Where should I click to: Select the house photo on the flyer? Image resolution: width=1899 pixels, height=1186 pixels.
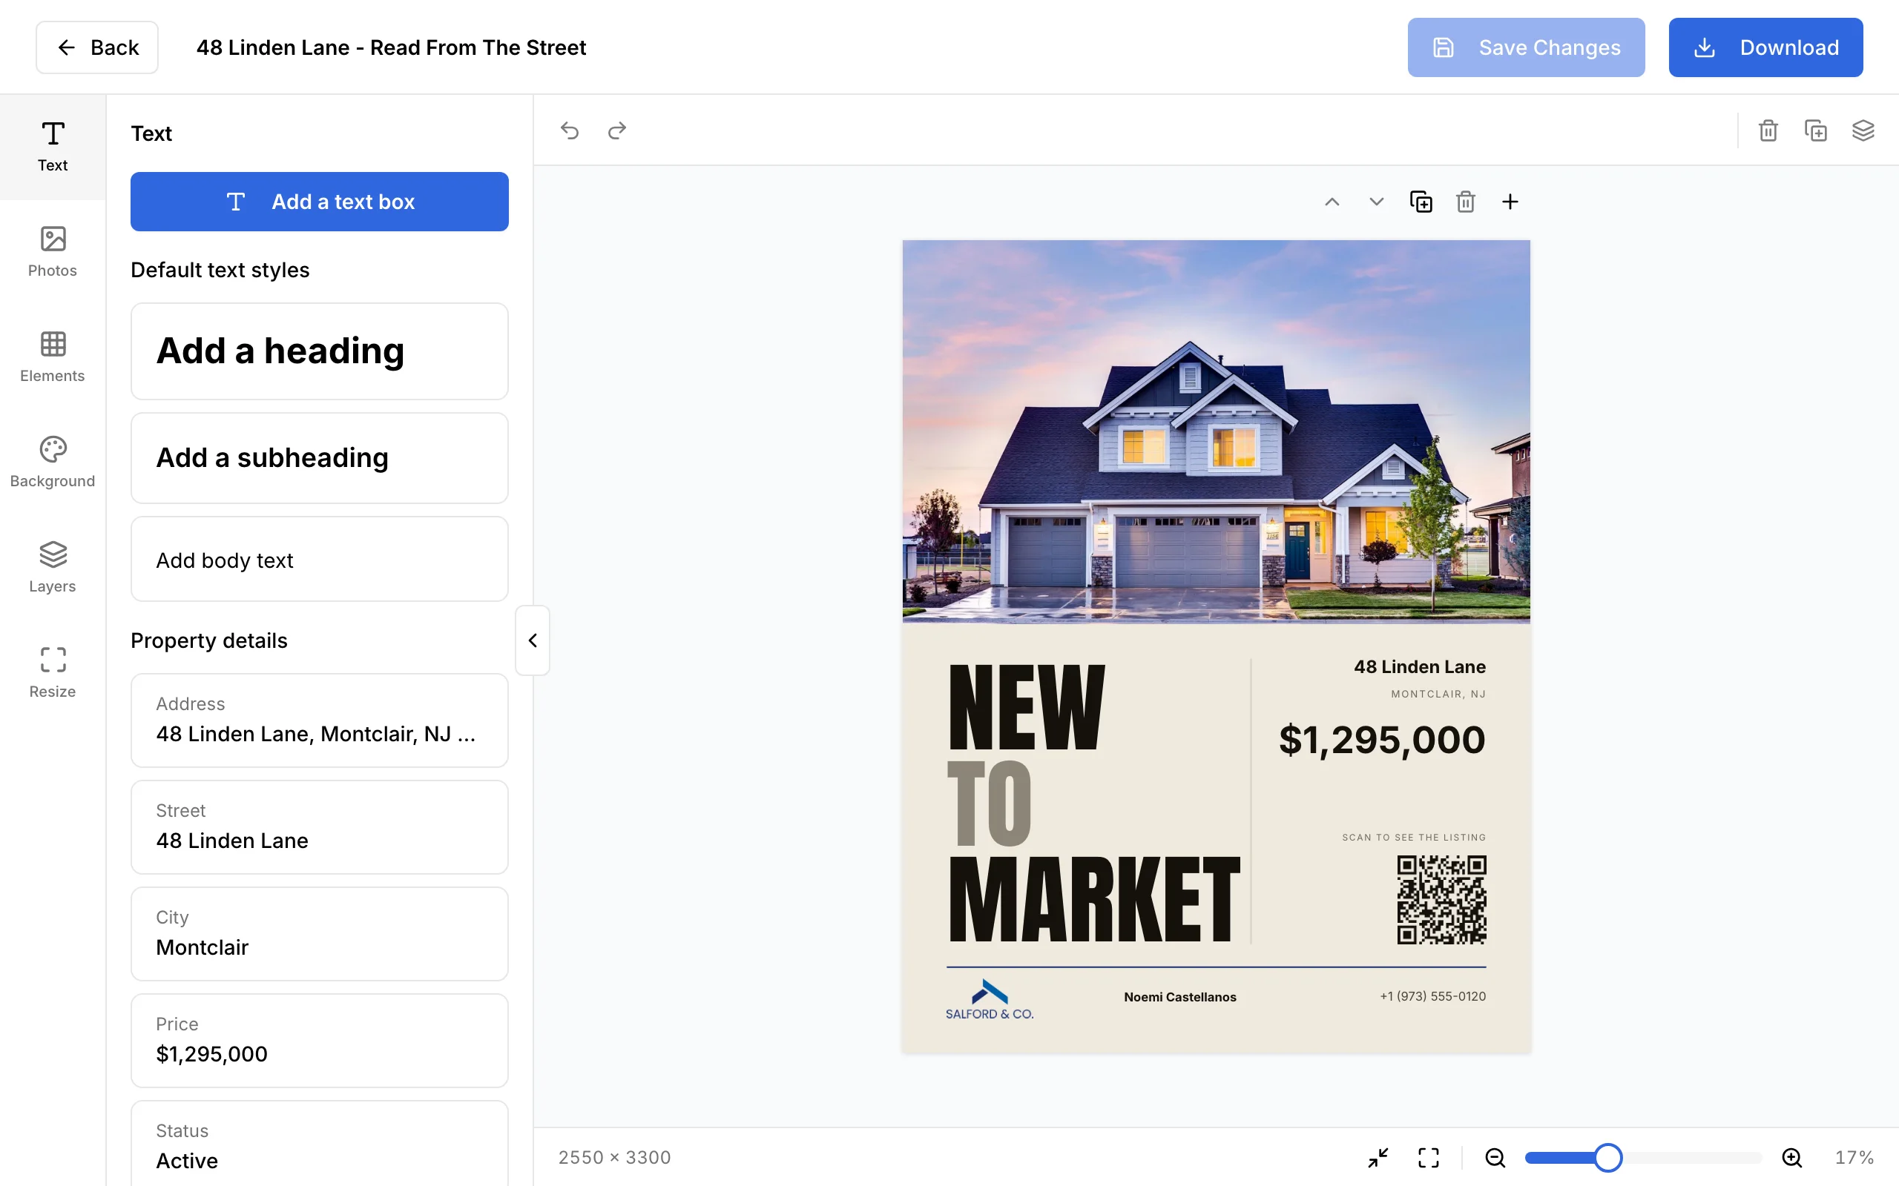coord(1216,431)
